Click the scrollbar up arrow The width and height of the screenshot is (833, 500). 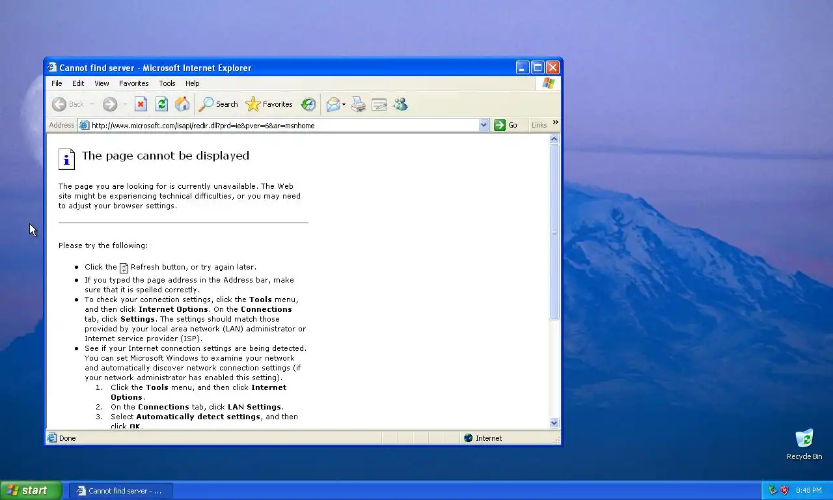[x=554, y=139]
